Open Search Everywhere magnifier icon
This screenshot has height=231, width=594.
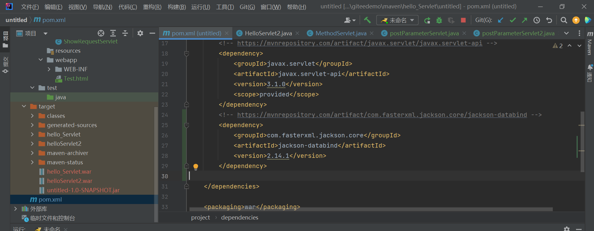click(x=564, y=20)
